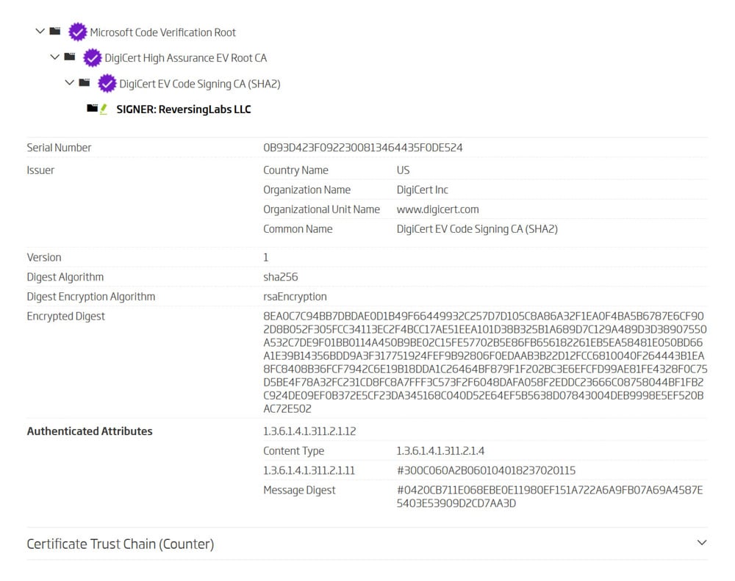Click Organization Name value DigiCert Inc

click(x=423, y=190)
